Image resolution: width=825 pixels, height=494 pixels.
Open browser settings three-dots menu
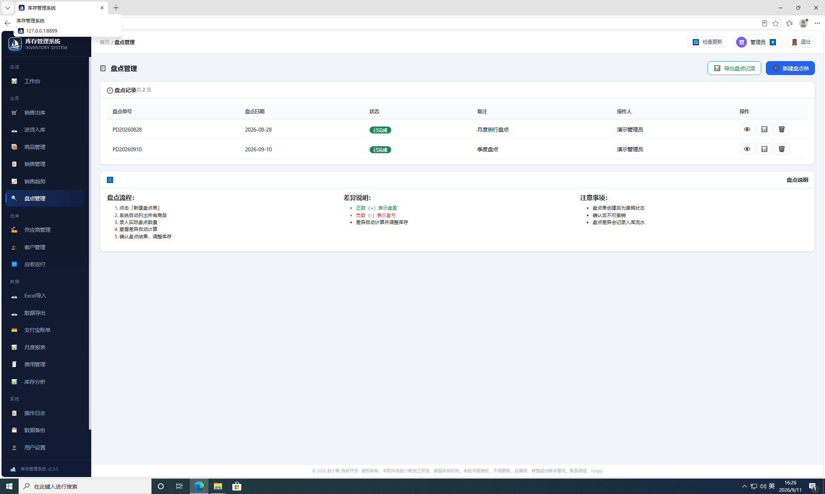pos(817,23)
